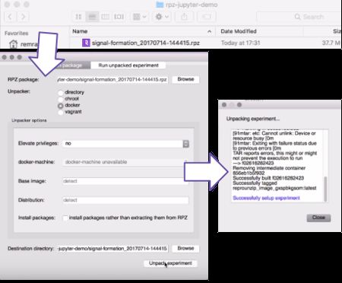Toggle the sort arrow of the Name column
The width and height of the screenshot is (342, 283).
click(x=209, y=31)
